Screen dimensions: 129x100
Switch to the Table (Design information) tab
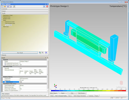tap(80, 96)
